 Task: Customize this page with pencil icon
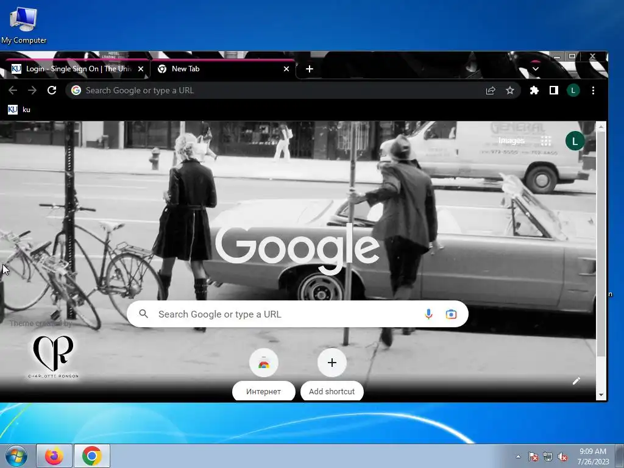tap(576, 381)
